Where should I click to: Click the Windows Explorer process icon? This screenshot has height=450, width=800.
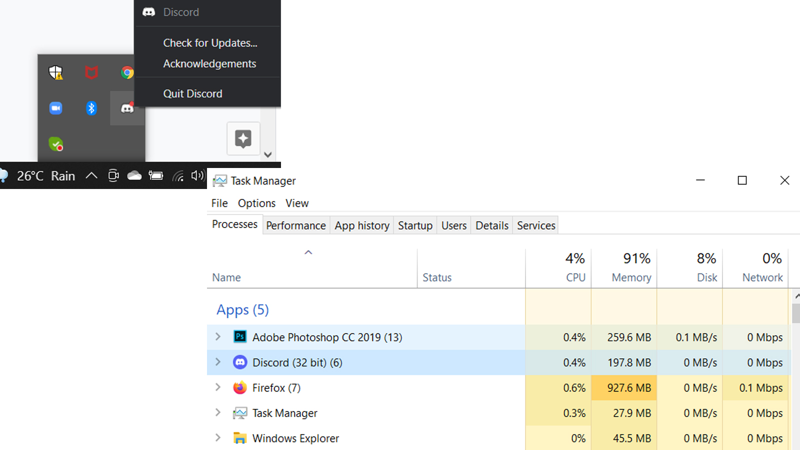point(240,438)
